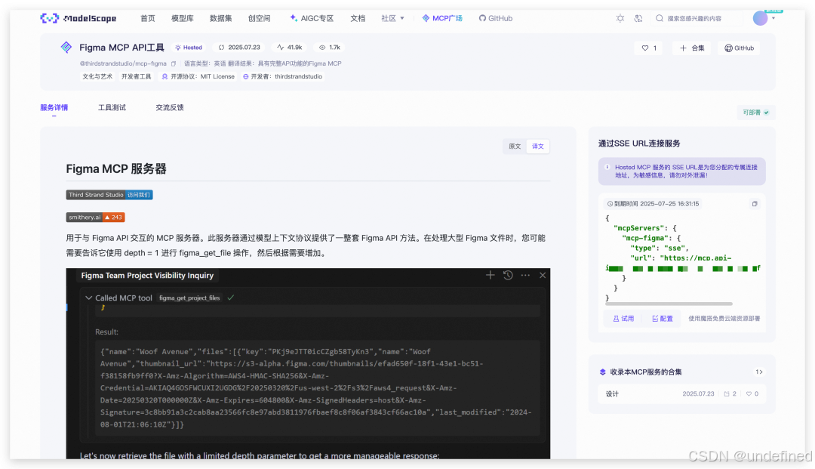This screenshot has width=815, height=469.
Task: Copy the SSE config JSON via copy icon
Action: 755,204
